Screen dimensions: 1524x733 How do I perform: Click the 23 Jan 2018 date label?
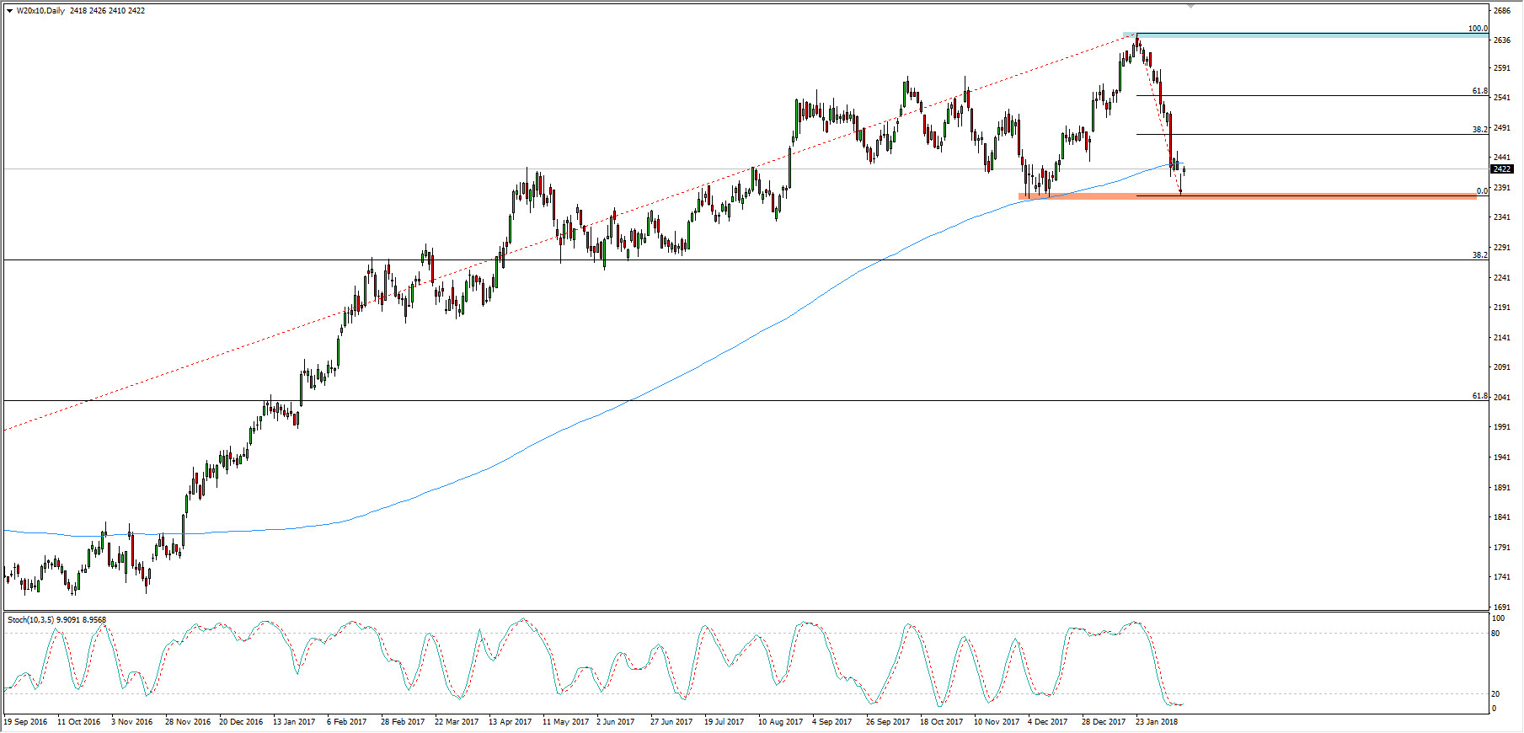pos(1157,722)
